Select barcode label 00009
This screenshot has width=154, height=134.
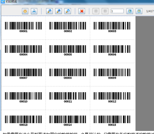tap(112, 74)
